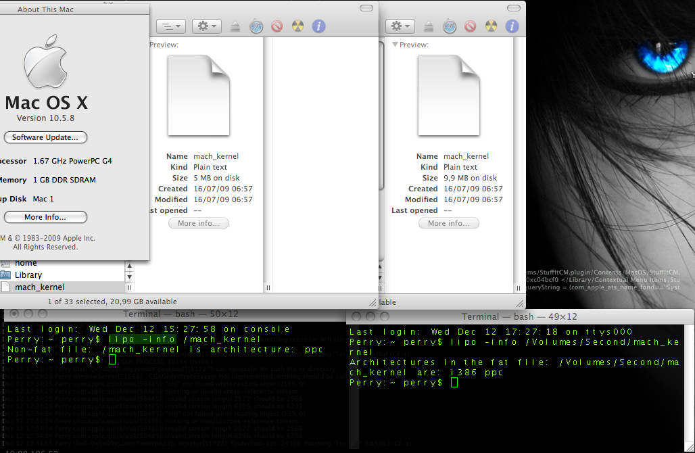Click the resize grip of right Finder window

pyautogui.click(x=520, y=304)
